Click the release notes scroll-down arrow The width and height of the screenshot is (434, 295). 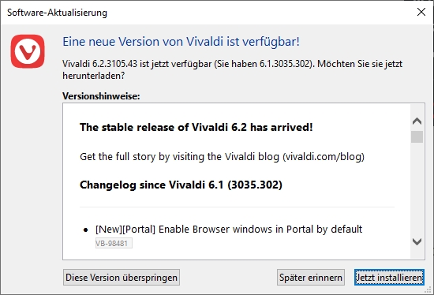[x=417, y=241]
